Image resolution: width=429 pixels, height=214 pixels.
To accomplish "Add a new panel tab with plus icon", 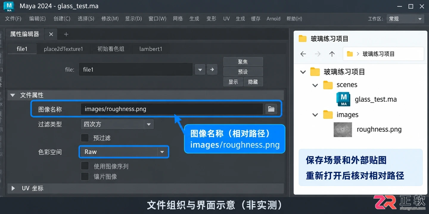I will (66, 34).
